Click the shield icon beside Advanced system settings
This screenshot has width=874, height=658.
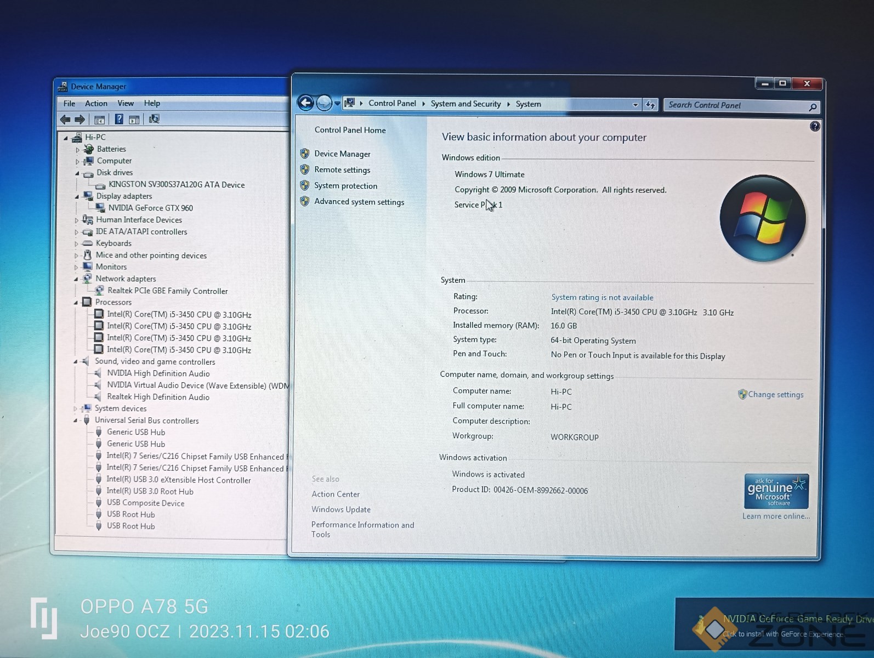click(305, 201)
